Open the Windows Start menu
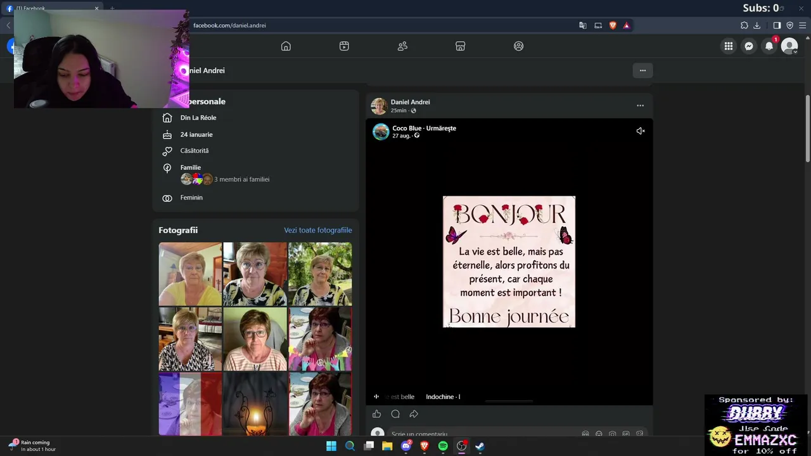 tap(331, 446)
